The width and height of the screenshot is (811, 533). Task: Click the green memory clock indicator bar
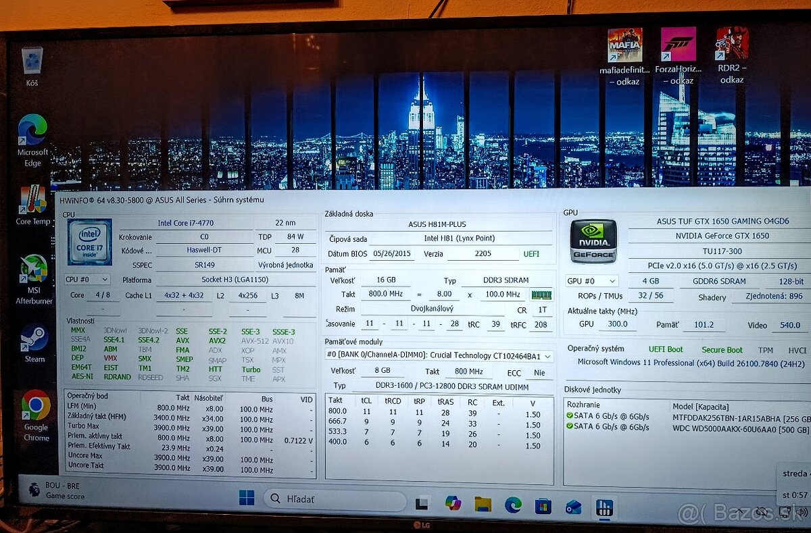click(541, 295)
